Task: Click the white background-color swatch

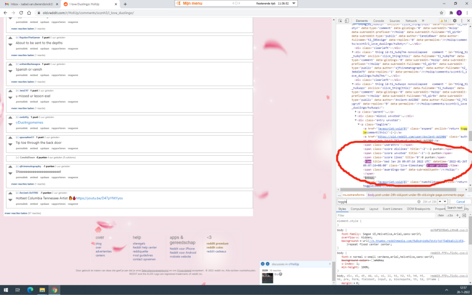Action: (x=372, y=260)
